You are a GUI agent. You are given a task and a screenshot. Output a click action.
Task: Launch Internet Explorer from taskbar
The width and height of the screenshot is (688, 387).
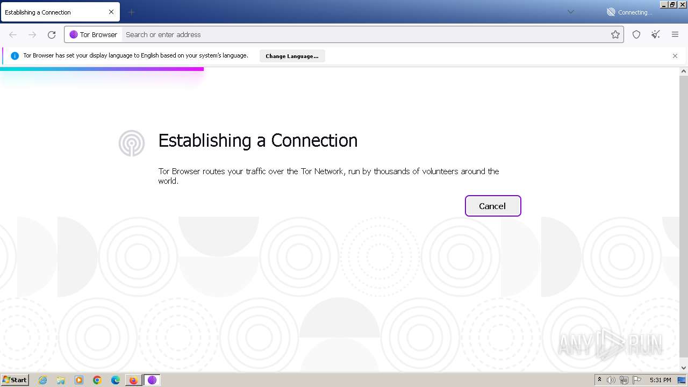42,380
